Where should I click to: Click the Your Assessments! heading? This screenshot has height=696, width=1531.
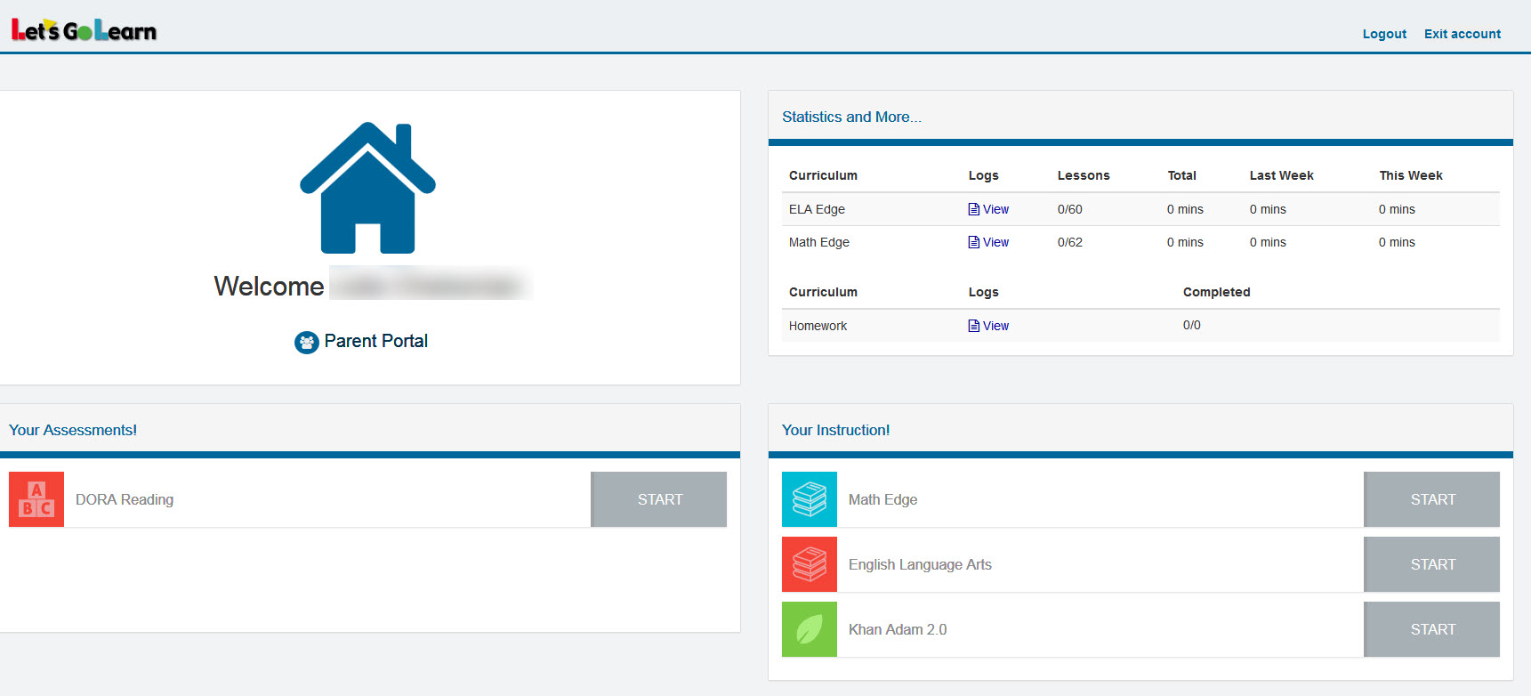73,430
